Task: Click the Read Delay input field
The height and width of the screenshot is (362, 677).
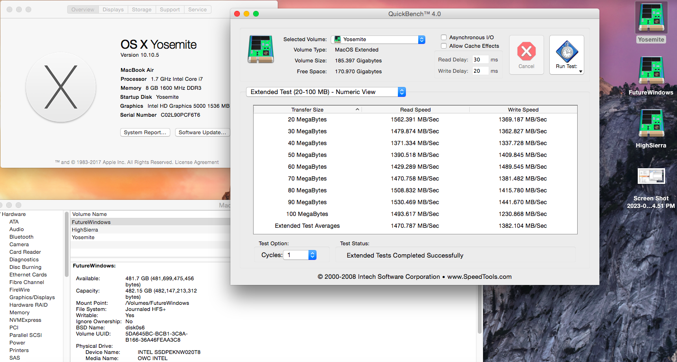Action: pyautogui.click(x=480, y=60)
